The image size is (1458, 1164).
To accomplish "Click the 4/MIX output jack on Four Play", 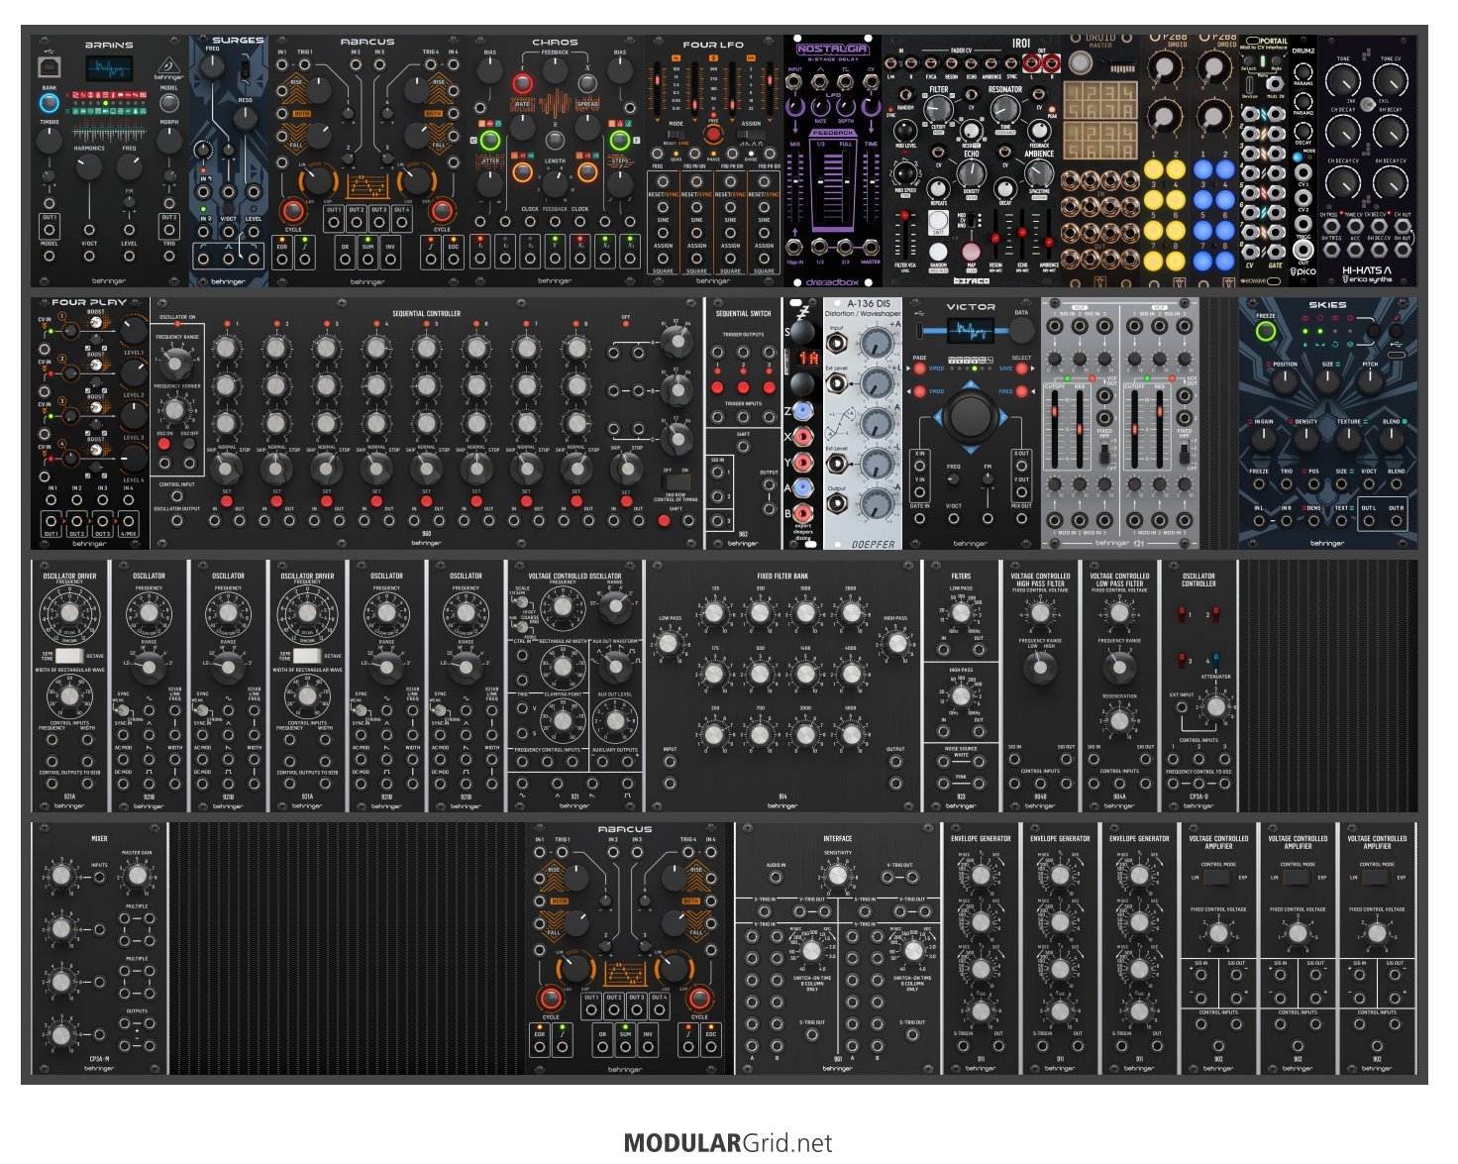I will point(128,523).
